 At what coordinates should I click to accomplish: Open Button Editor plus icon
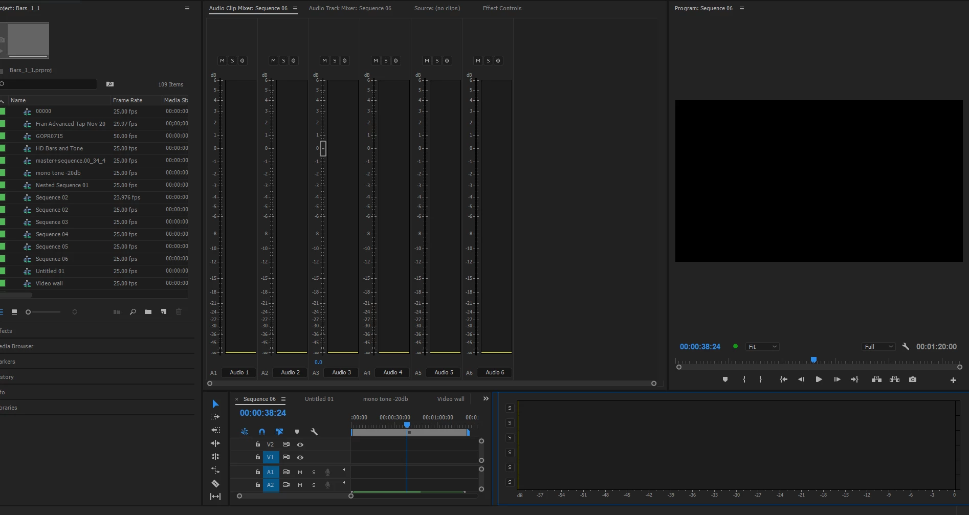coord(953,380)
